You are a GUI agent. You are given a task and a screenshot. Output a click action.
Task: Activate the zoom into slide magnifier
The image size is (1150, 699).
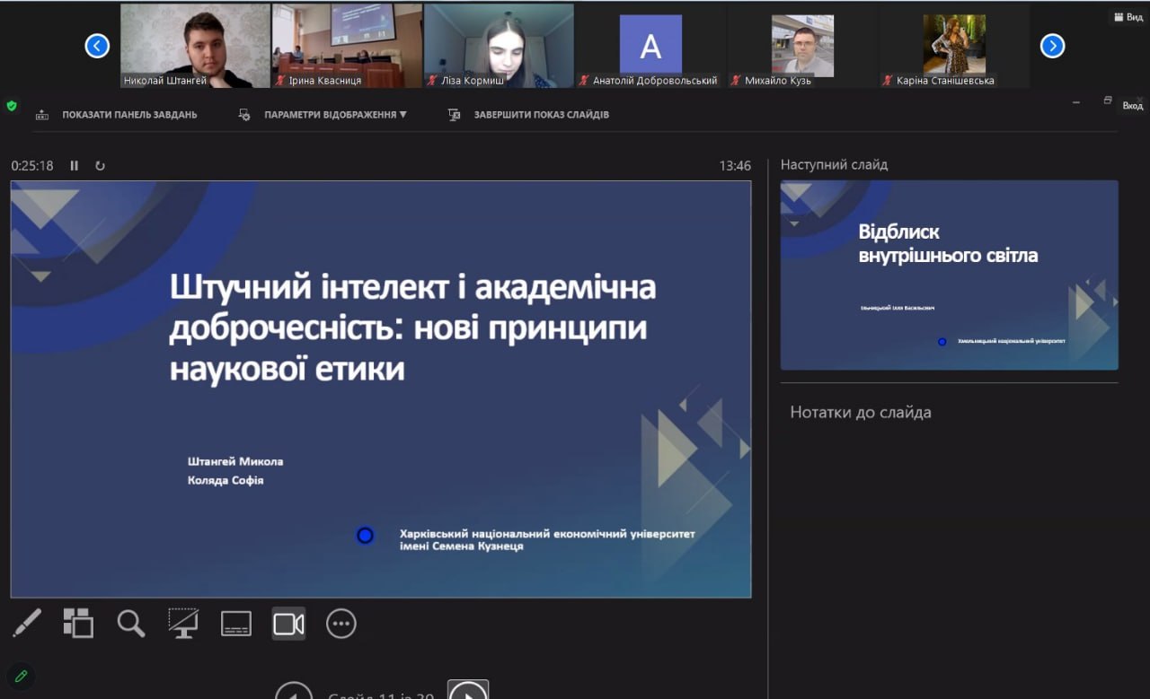click(x=131, y=623)
